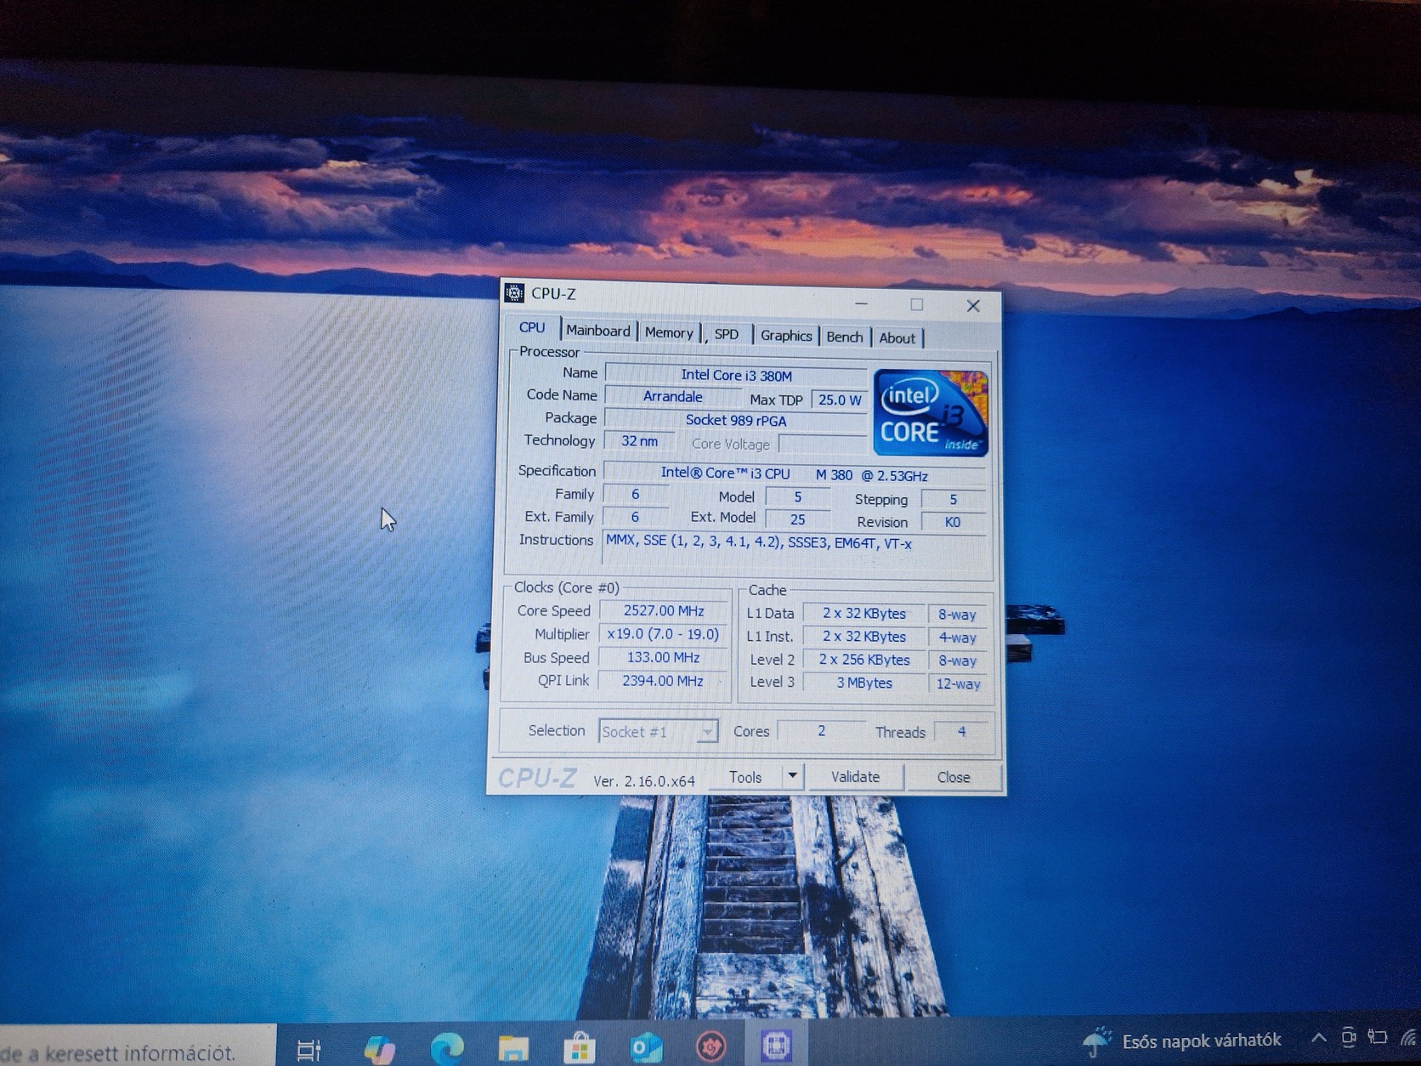
Task: Open File Explorer from the taskbar
Action: pyautogui.click(x=513, y=1048)
